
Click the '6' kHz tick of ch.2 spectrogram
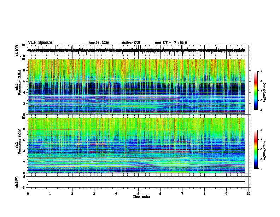tap(24, 140)
